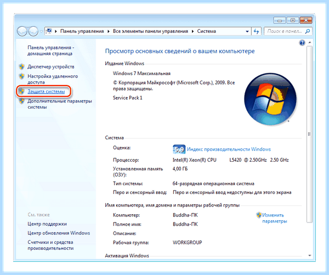Open help via the blue question mark icon
Screen dimensions: 329x275
(x=302, y=43)
